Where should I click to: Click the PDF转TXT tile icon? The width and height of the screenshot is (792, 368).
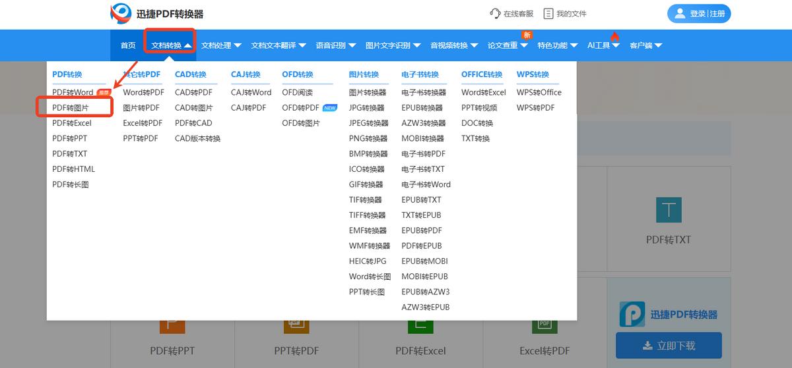point(668,210)
